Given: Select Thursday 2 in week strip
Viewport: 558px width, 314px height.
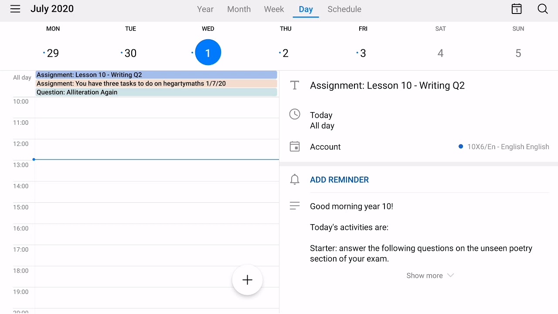Looking at the screenshot, I should pyautogui.click(x=286, y=53).
